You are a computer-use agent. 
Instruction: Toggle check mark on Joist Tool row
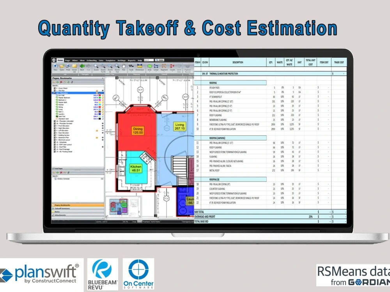(x=103, y=116)
